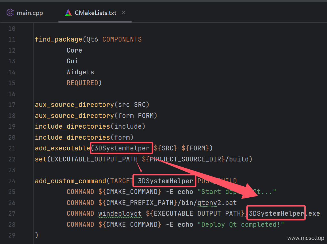Click the add_custom_command keyword
The width and height of the screenshot is (327, 244).
[x=70, y=181]
